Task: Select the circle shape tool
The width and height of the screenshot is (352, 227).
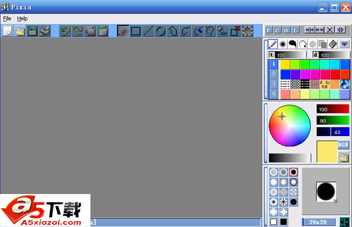Action: coord(160,31)
